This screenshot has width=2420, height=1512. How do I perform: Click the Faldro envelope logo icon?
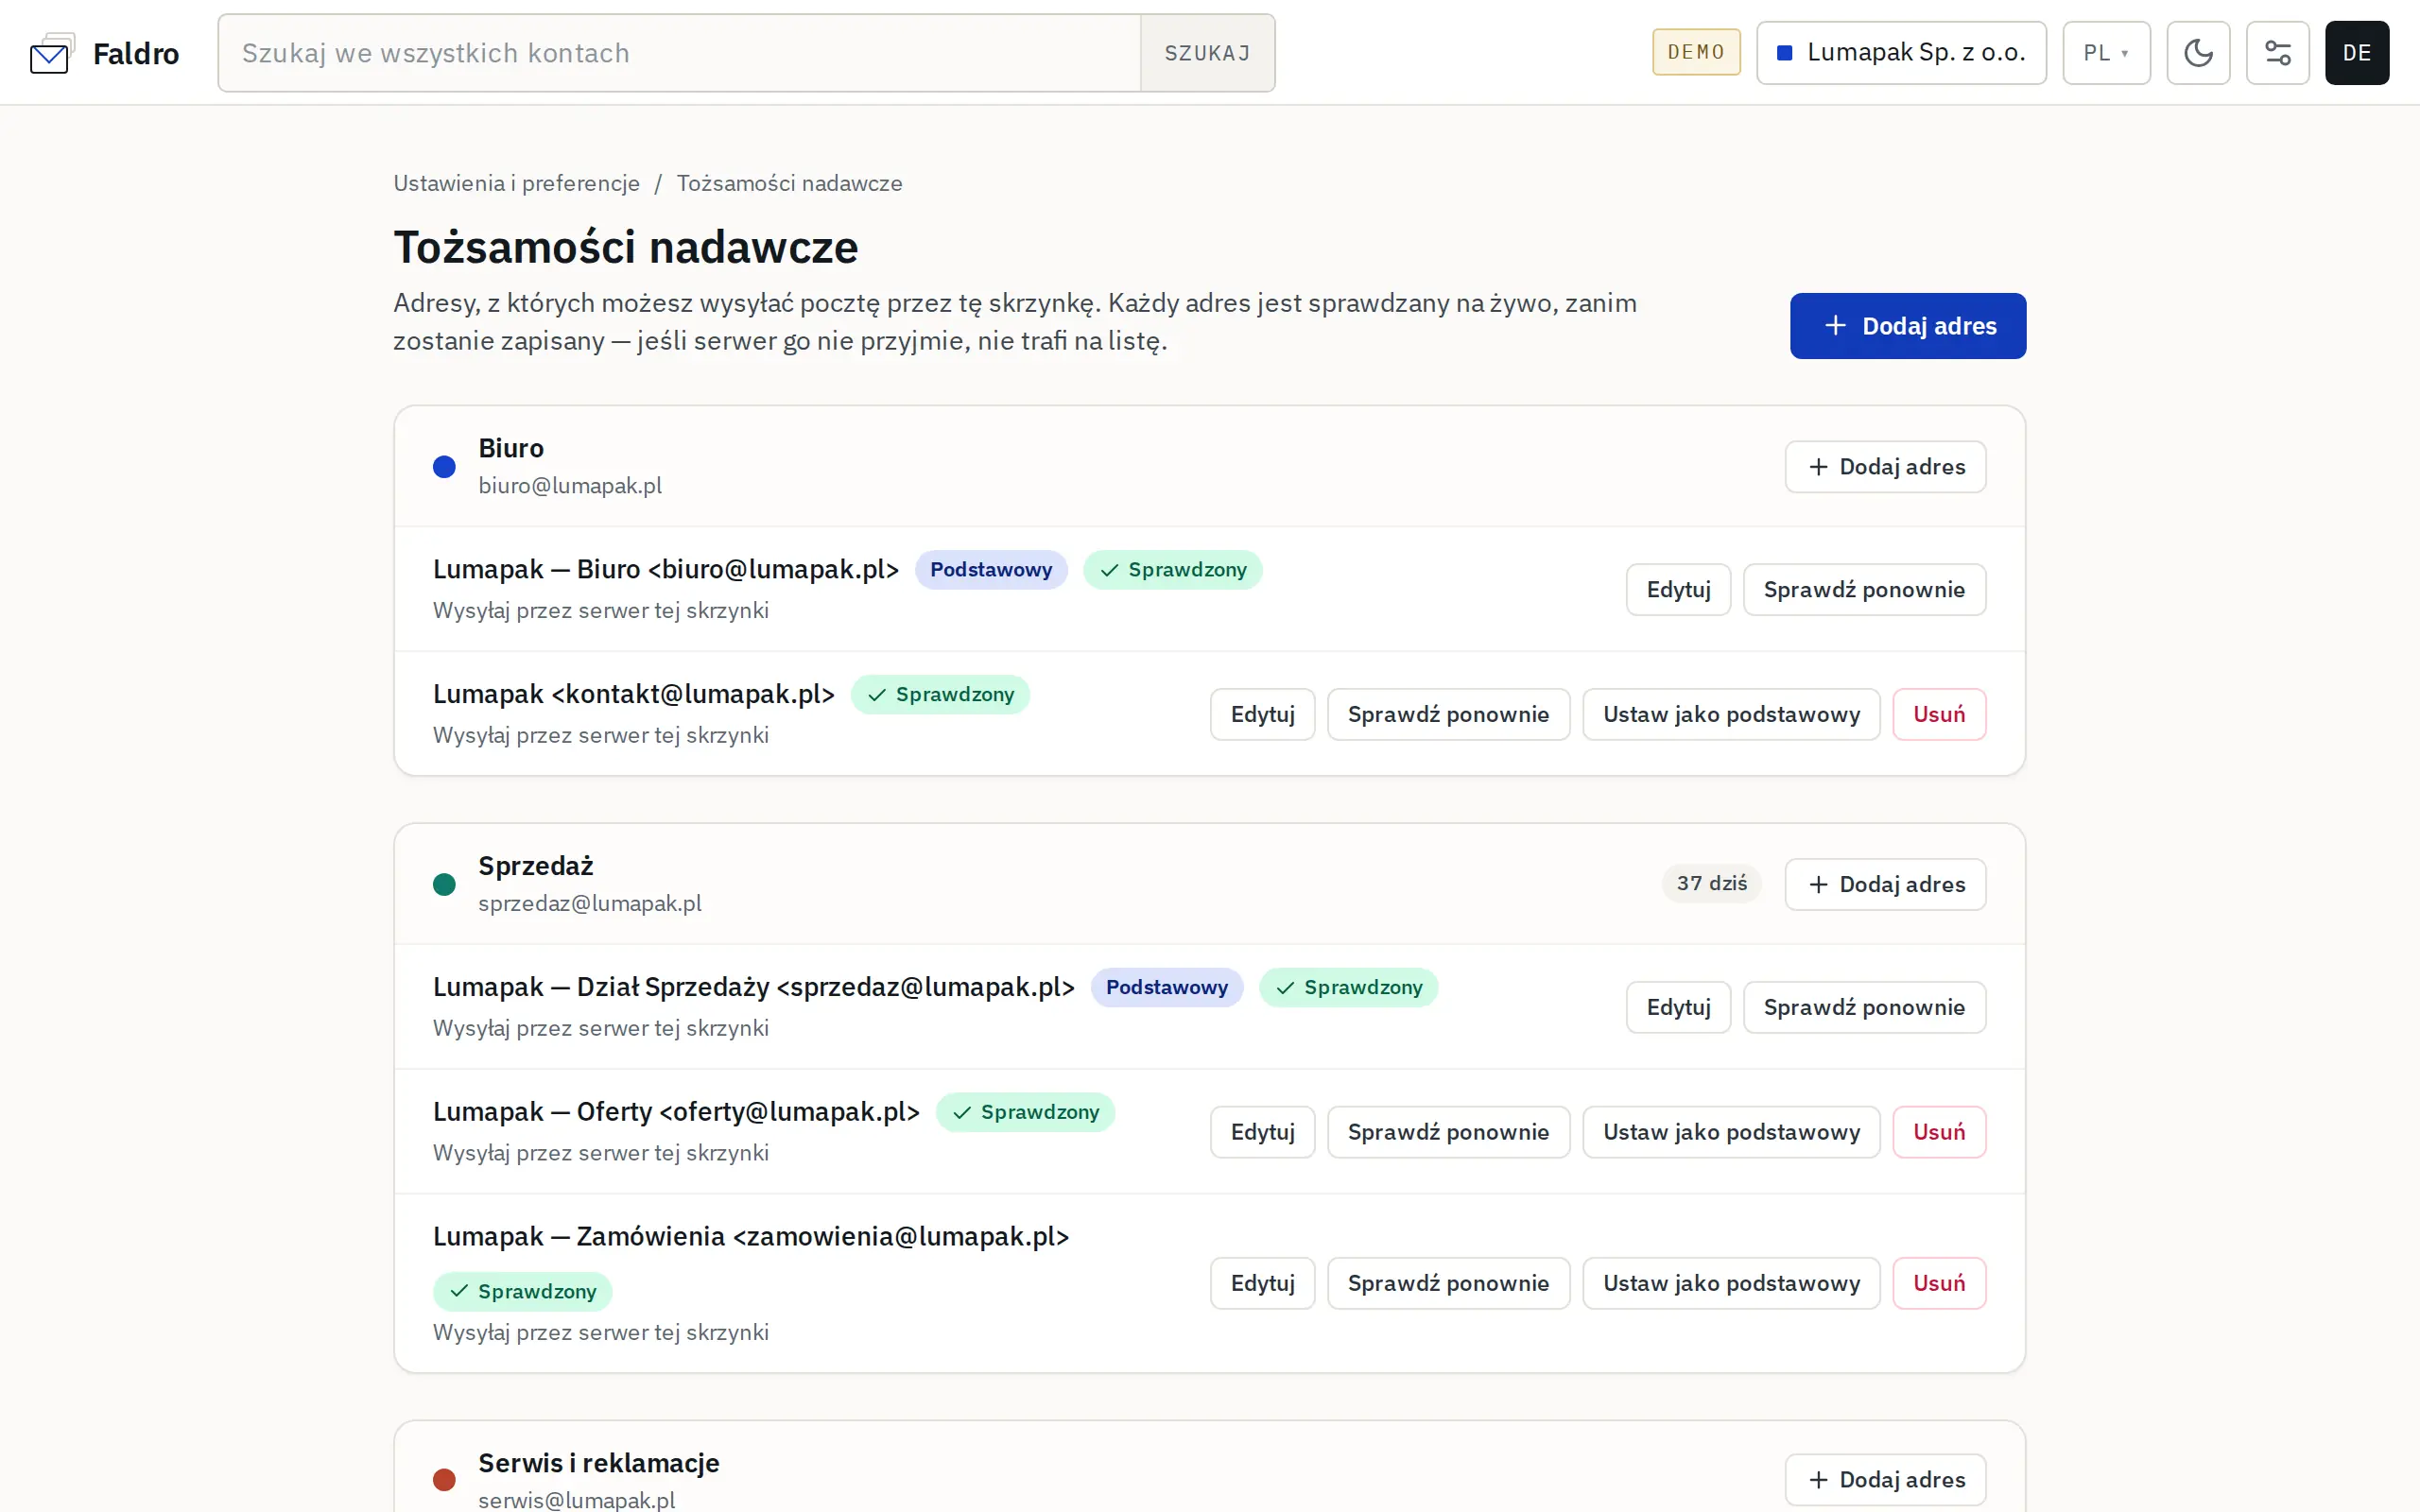click(52, 53)
